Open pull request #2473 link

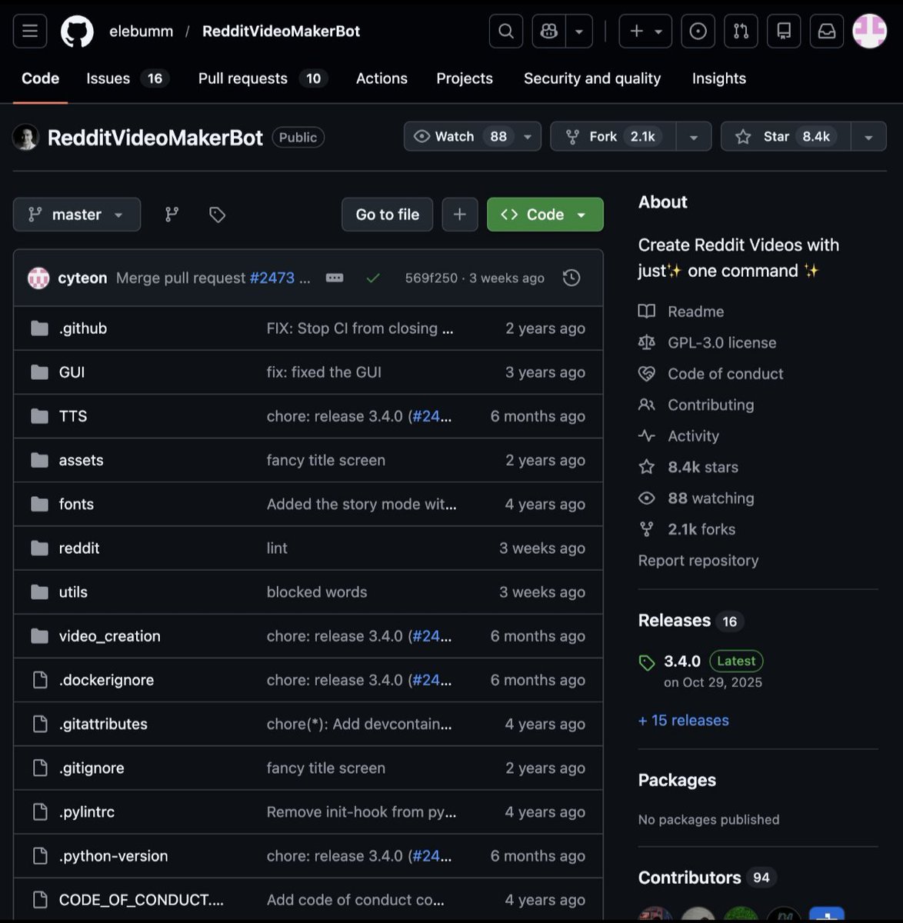272,278
